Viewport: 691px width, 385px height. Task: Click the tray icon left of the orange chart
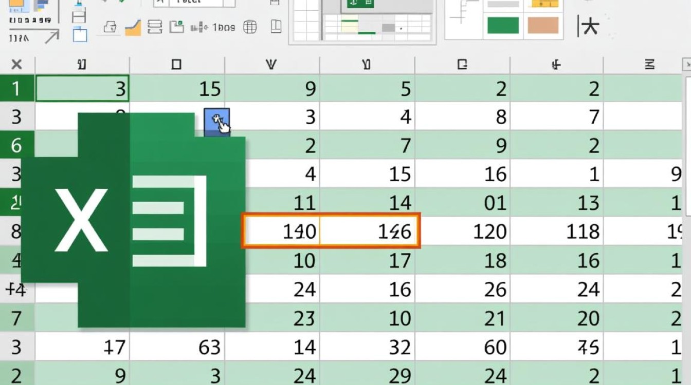pos(110,27)
